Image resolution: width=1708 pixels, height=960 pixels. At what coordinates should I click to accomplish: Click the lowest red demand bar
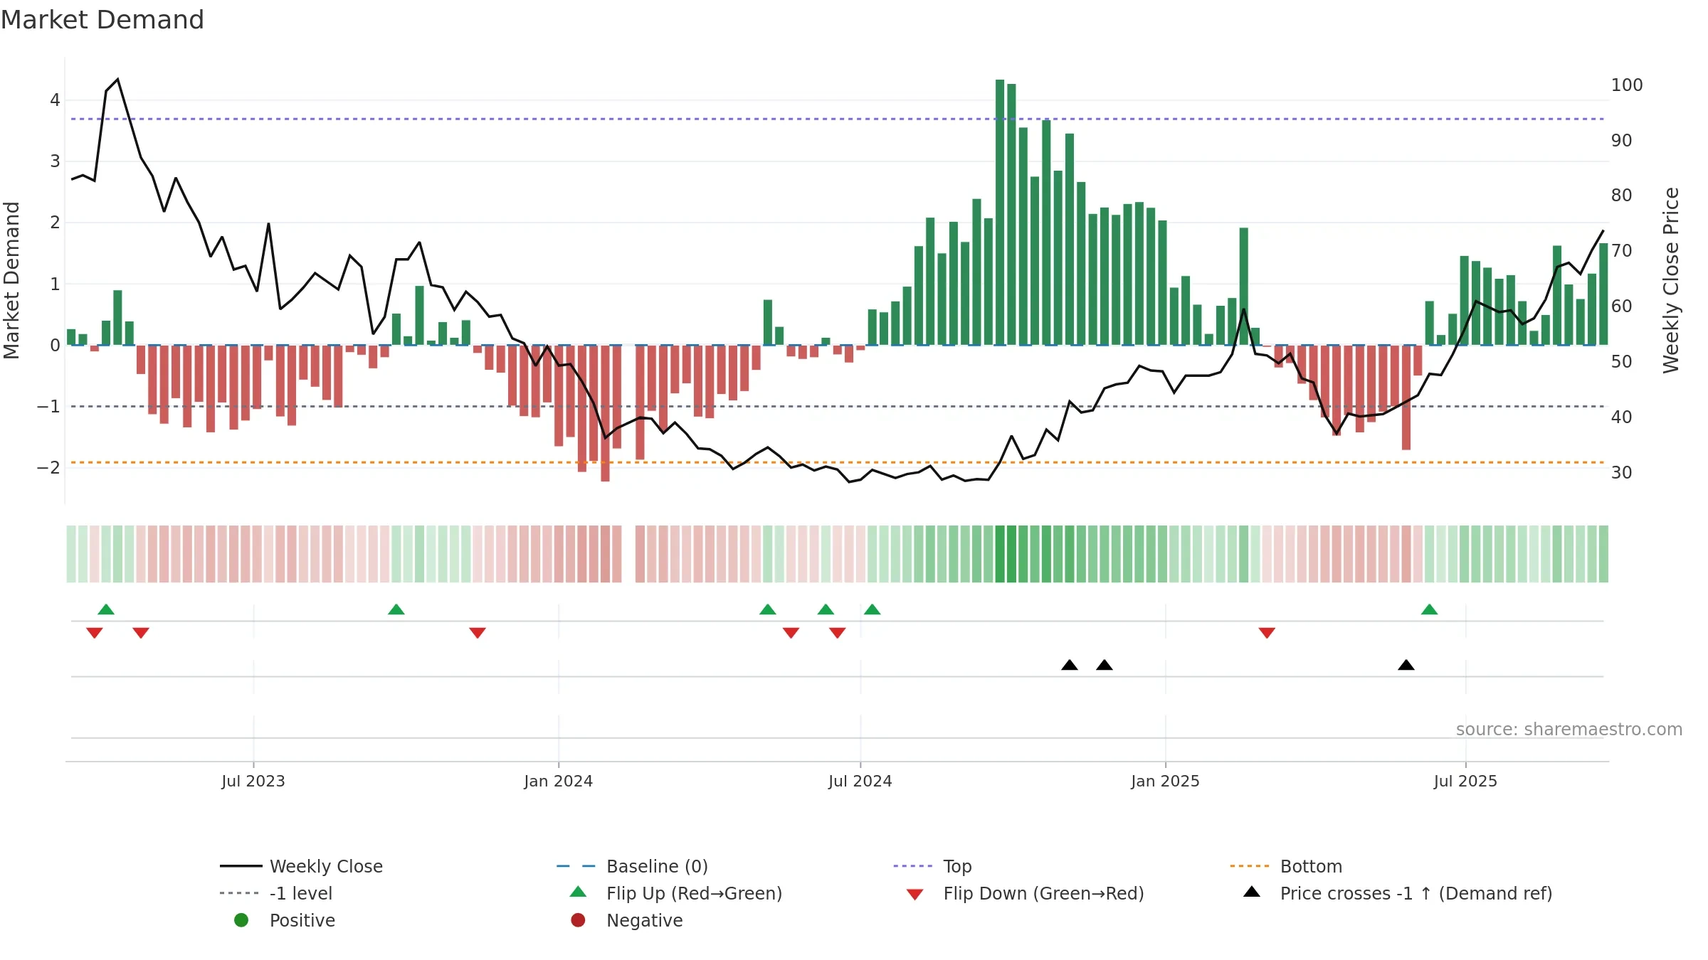pos(605,413)
